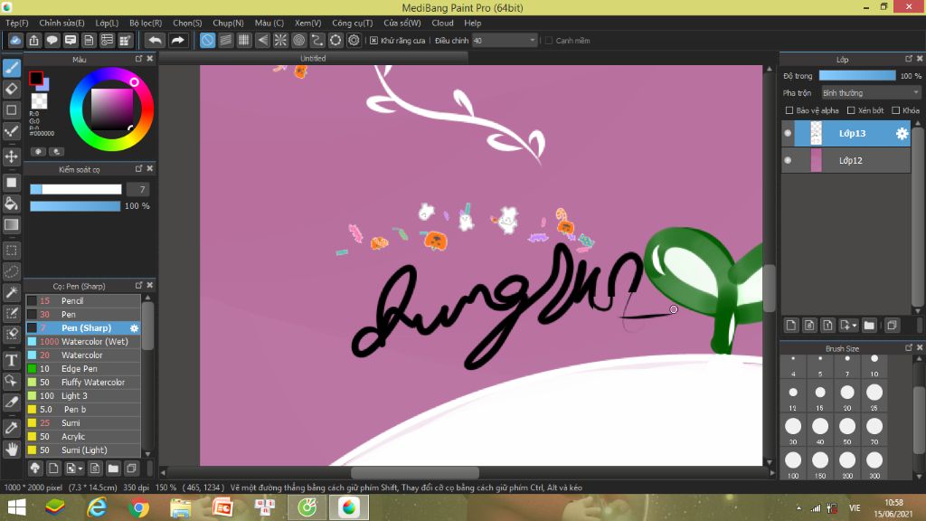Open Lớp(L) menu
Viewport: 926px width, 521px height.
coord(107,23)
